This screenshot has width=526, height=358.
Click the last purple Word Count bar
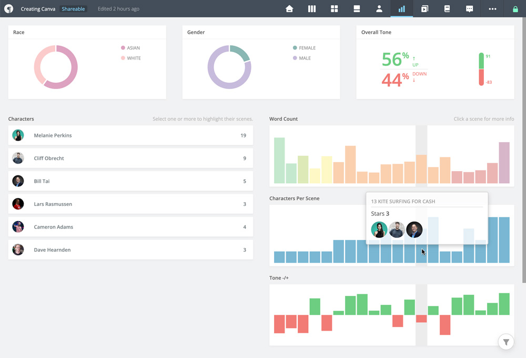point(504,163)
